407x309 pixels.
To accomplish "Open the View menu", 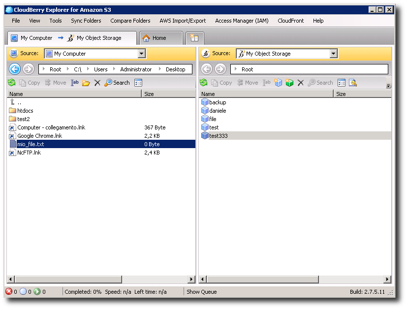I will click(34, 21).
